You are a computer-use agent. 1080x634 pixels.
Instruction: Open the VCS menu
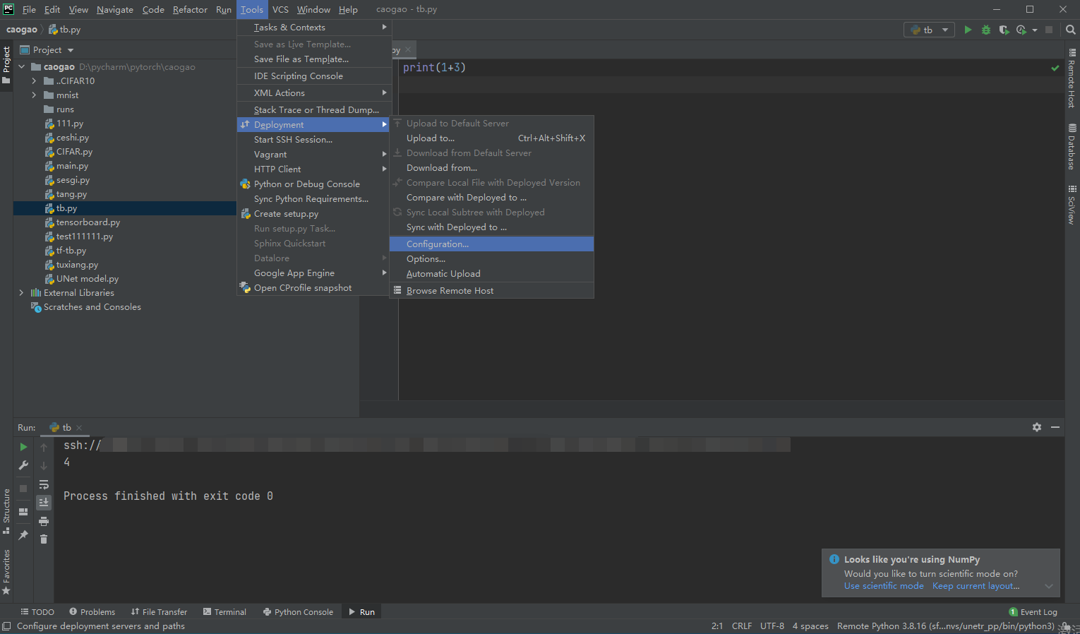(280, 10)
